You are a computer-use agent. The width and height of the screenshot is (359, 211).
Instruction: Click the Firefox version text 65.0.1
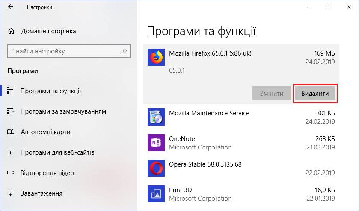[x=177, y=70]
